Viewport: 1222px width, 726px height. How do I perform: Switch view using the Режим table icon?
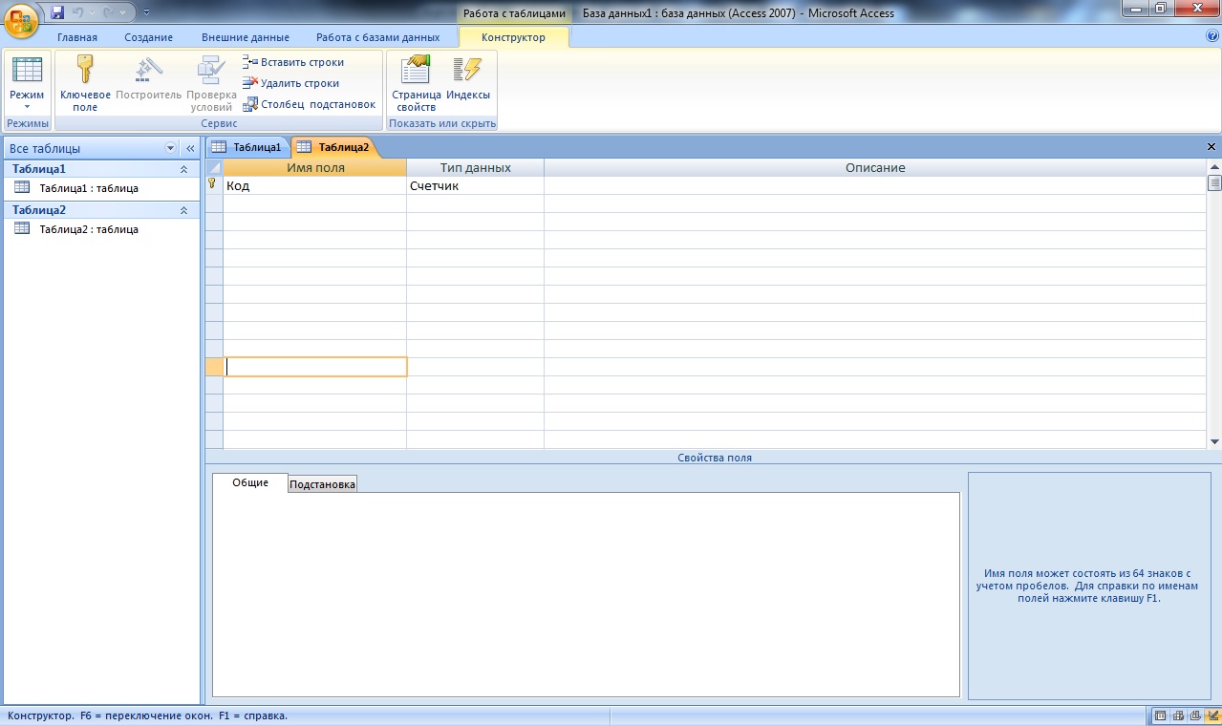coord(27,71)
